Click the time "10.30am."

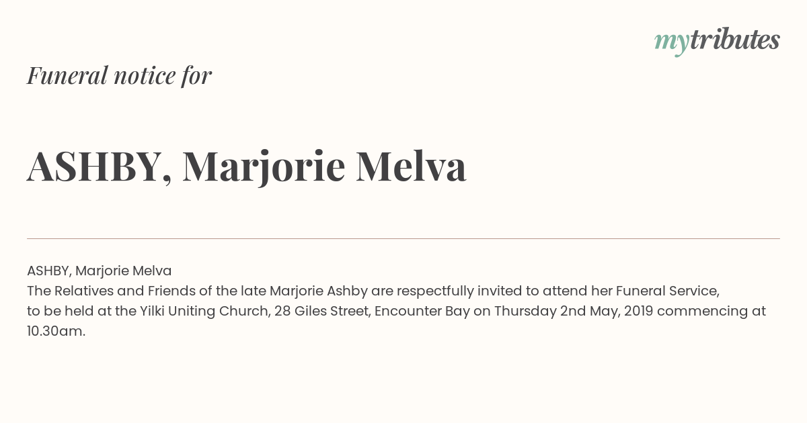tap(56, 331)
